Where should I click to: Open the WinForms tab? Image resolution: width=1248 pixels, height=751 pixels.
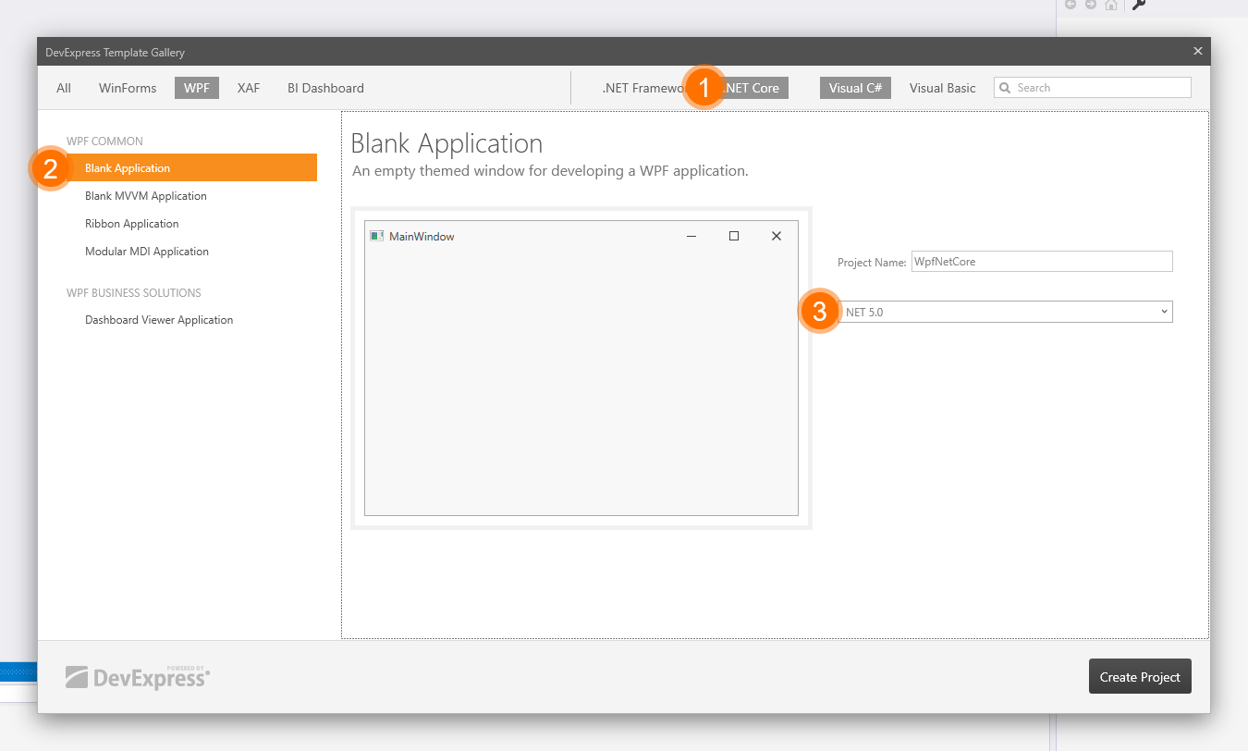point(128,88)
